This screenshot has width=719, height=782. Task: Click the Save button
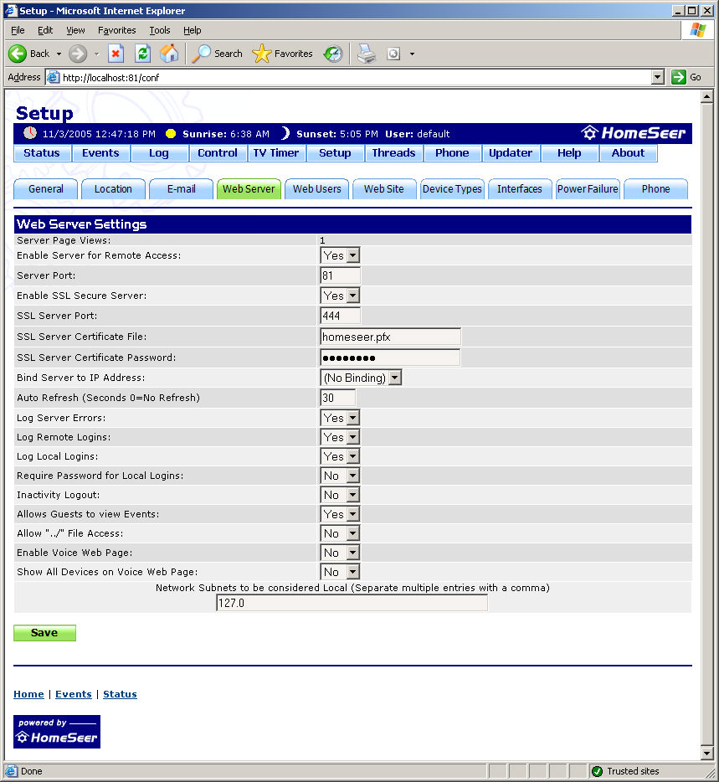44,633
